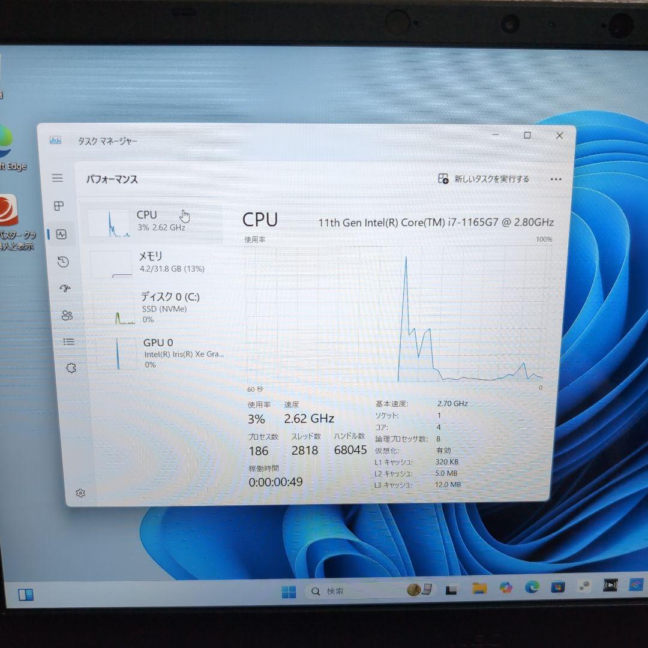
Task: Minimize the Task Manager window
Action: pyautogui.click(x=496, y=135)
